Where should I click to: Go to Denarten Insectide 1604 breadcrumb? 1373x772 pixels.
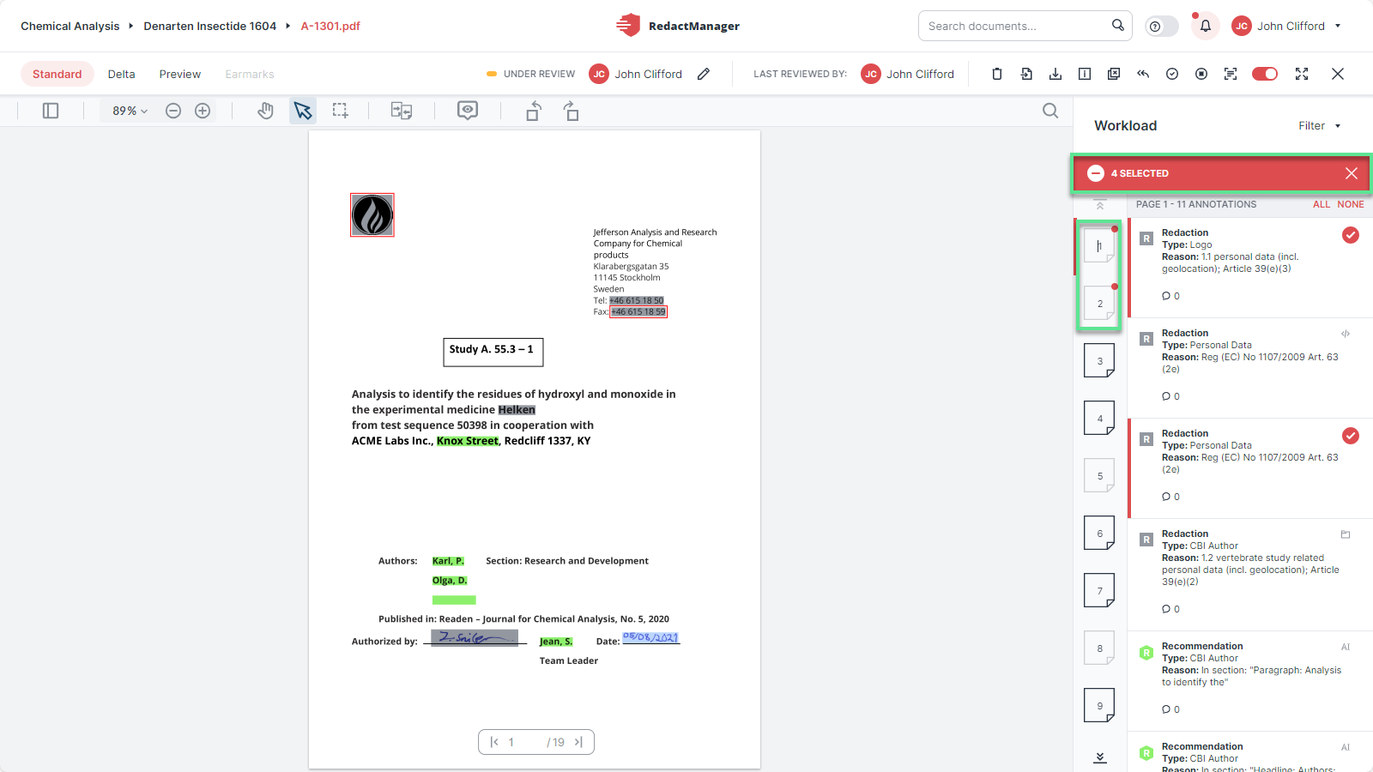tap(210, 26)
